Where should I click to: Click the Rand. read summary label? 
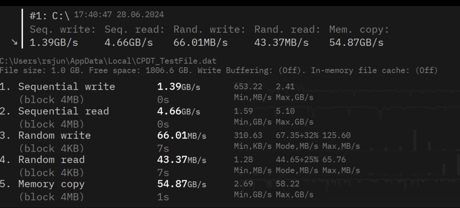(287, 30)
